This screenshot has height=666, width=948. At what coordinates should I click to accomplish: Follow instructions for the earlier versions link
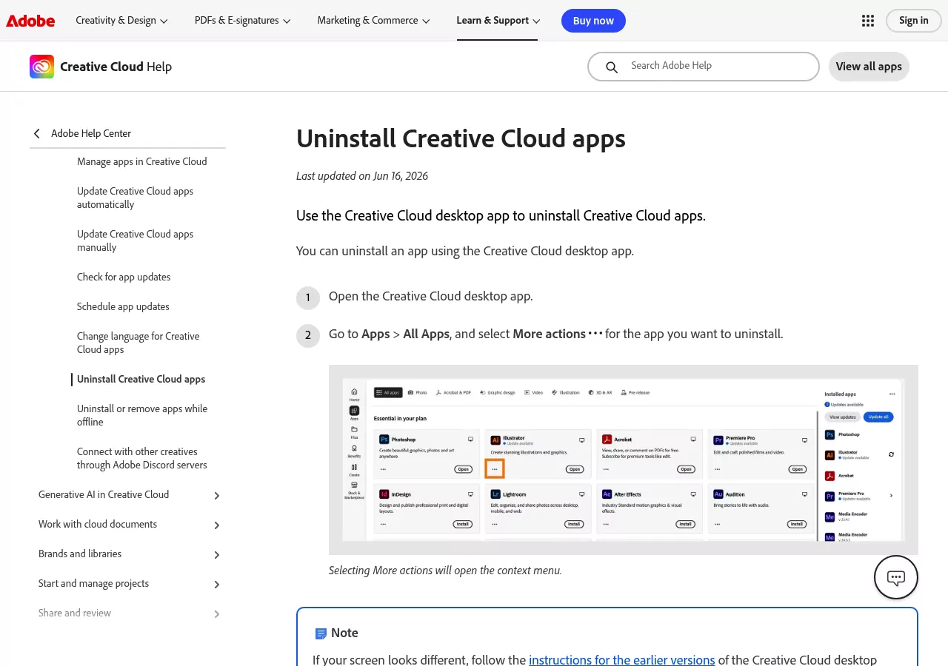(622, 659)
